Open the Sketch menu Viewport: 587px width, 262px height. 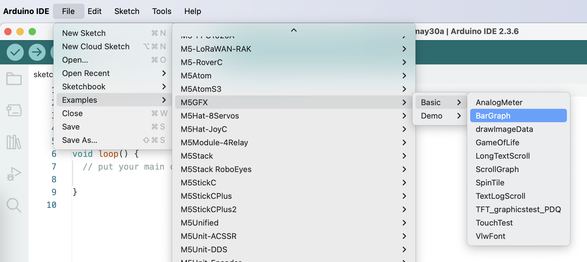coord(127,11)
